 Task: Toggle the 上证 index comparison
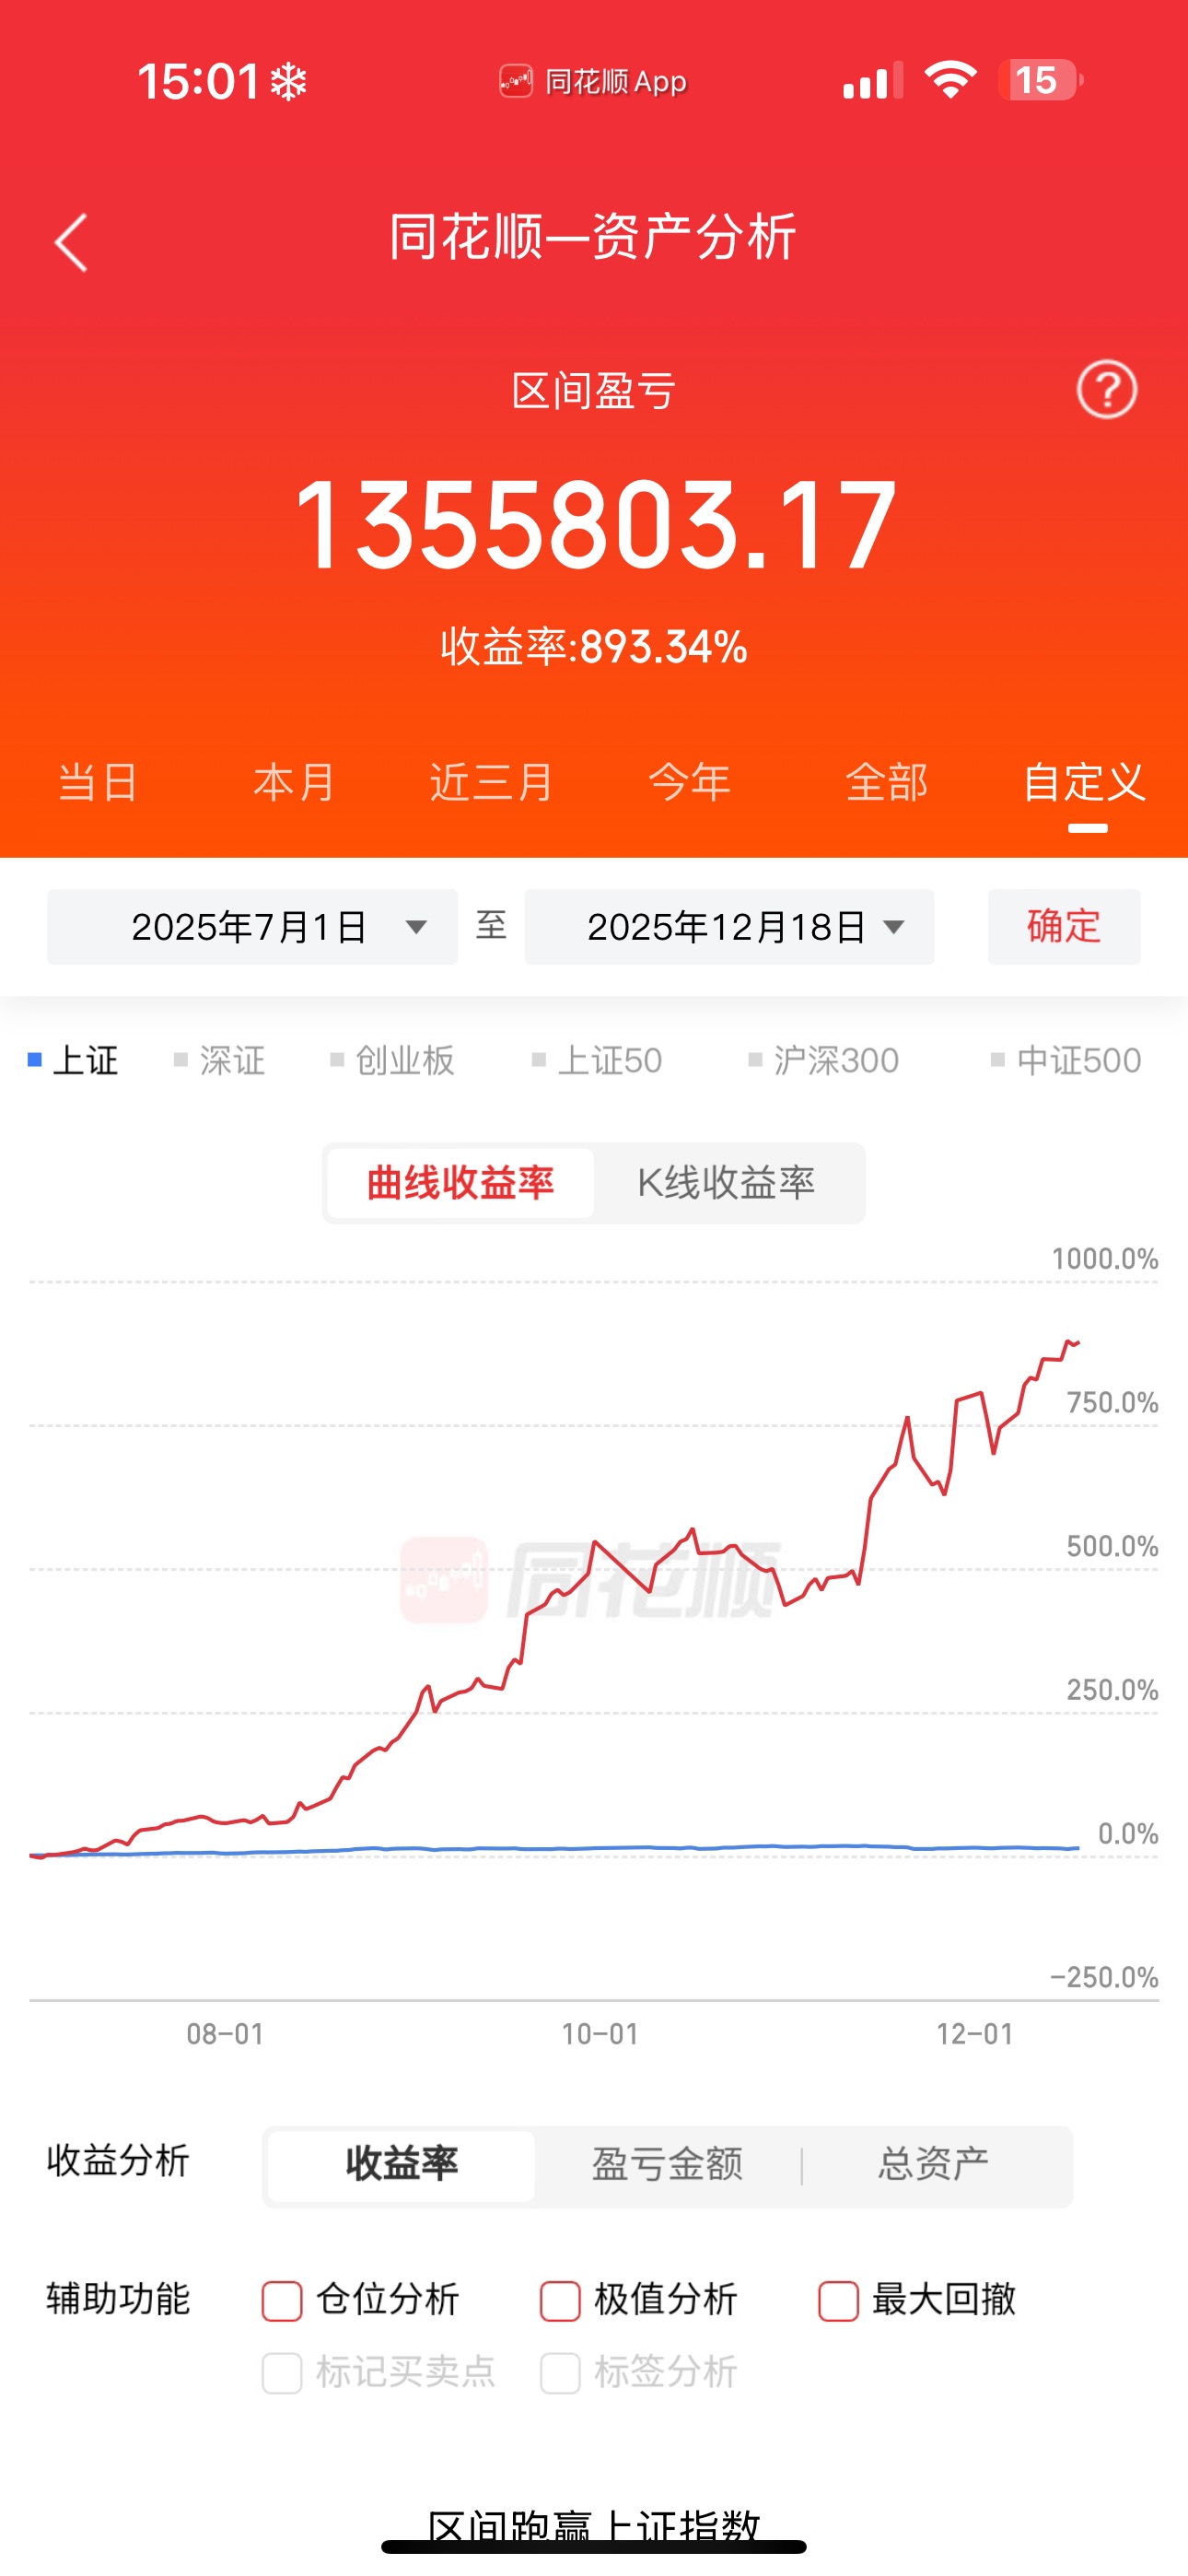(73, 1060)
